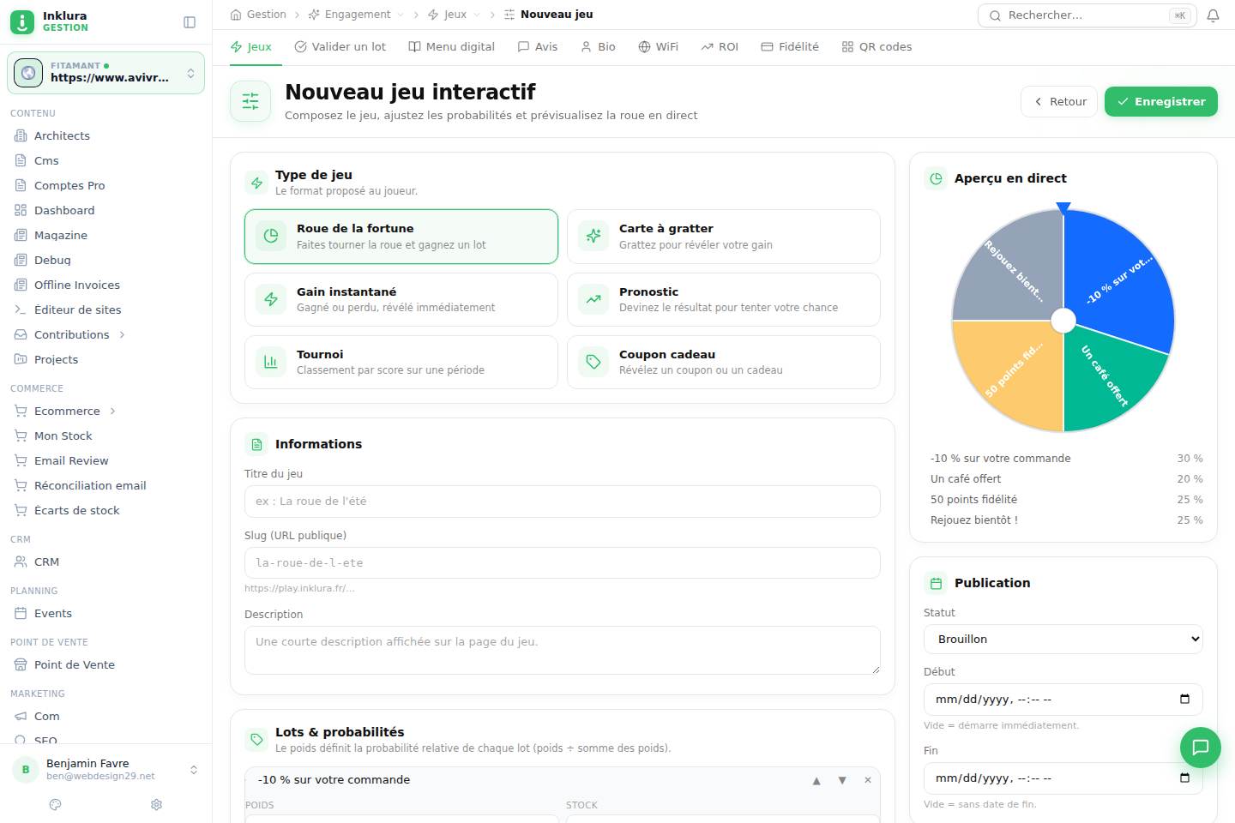Open Avis tab

[538, 47]
